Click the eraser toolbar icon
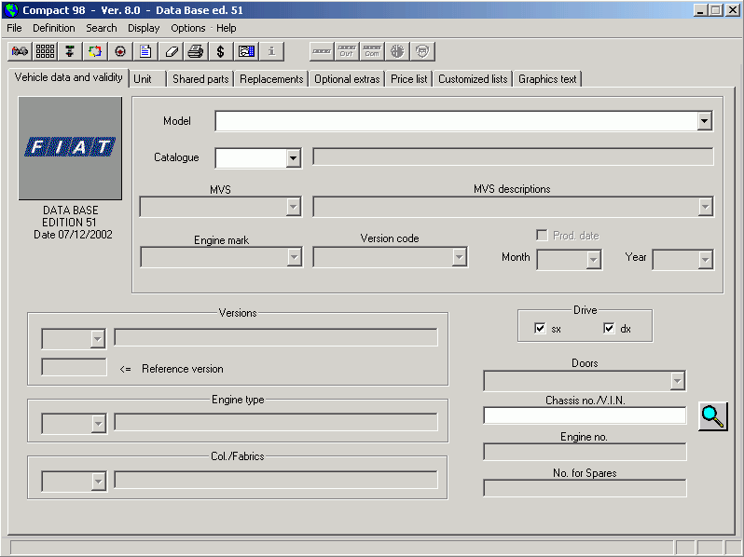The width and height of the screenshot is (744, 557). click(x=171, y=51)
